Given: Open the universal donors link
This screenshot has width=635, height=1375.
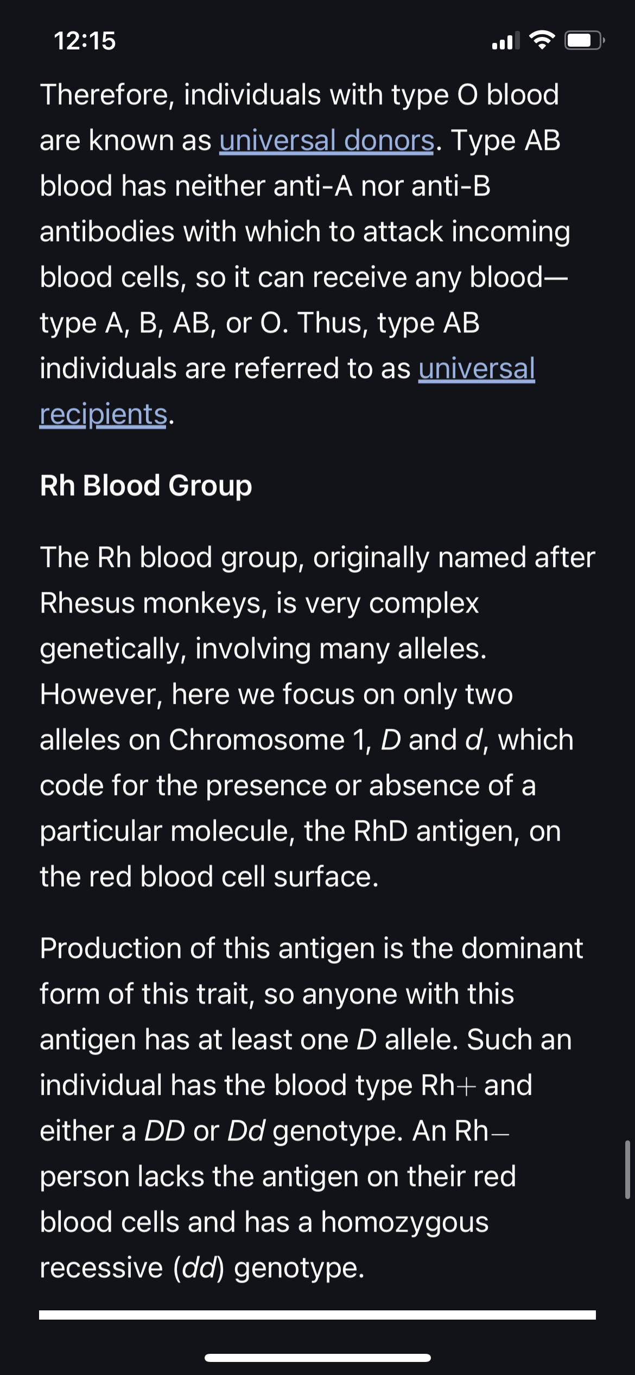Looking at the screenshot, I should coord(326,141).
